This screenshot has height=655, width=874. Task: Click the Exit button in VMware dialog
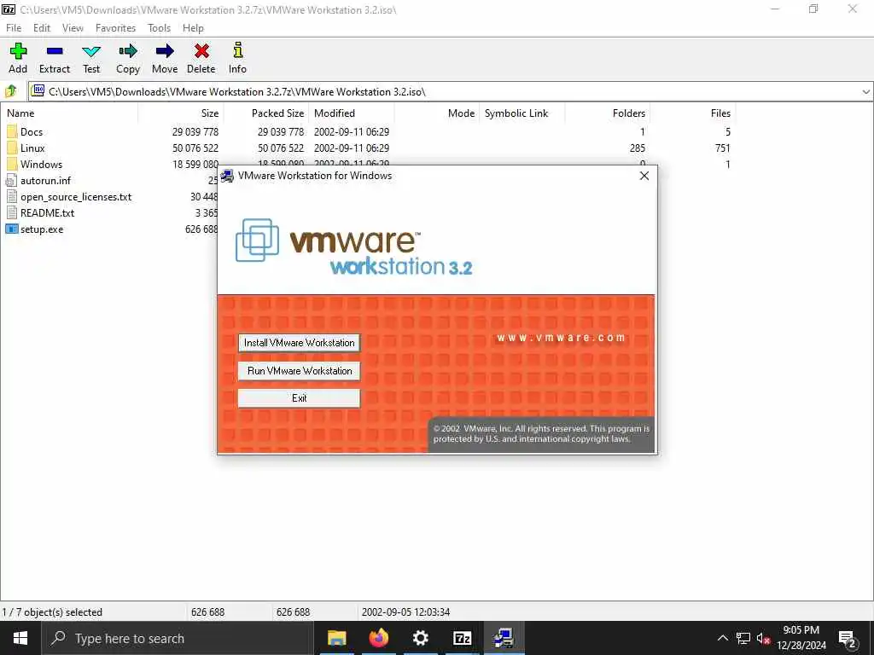pyautogui.click(x=299, y=398)
